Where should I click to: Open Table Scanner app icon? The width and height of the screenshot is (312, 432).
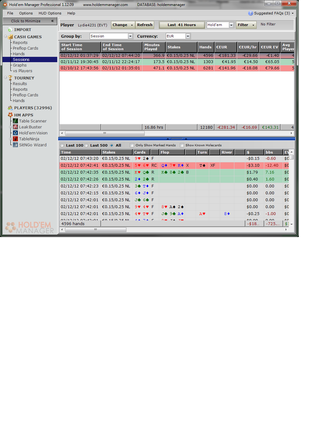pos(15,121)
